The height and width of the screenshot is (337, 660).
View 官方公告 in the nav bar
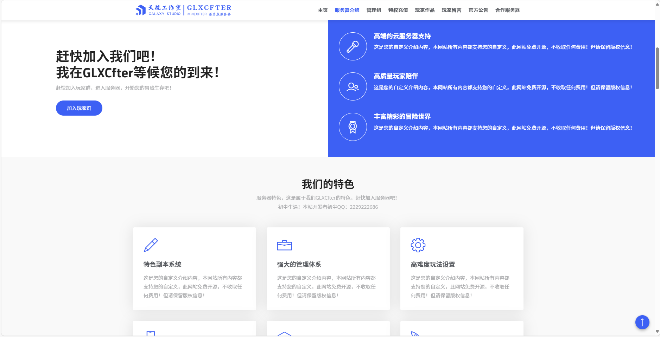pos(478,10)
